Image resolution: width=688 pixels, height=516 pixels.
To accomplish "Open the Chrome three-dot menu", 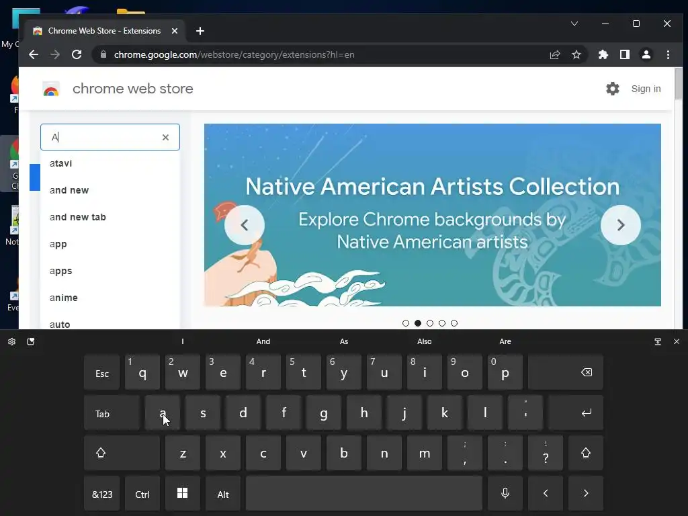I will point(668,54).
